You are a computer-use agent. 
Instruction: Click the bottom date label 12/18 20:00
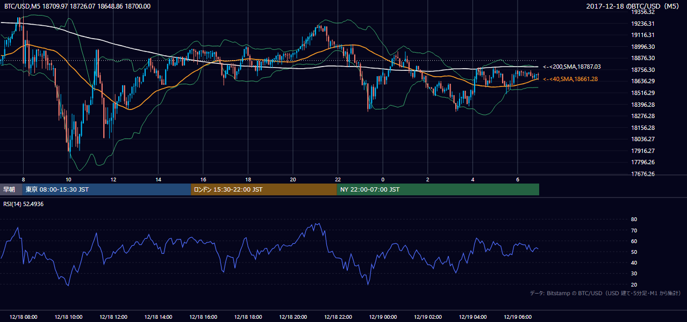(293, 317)
